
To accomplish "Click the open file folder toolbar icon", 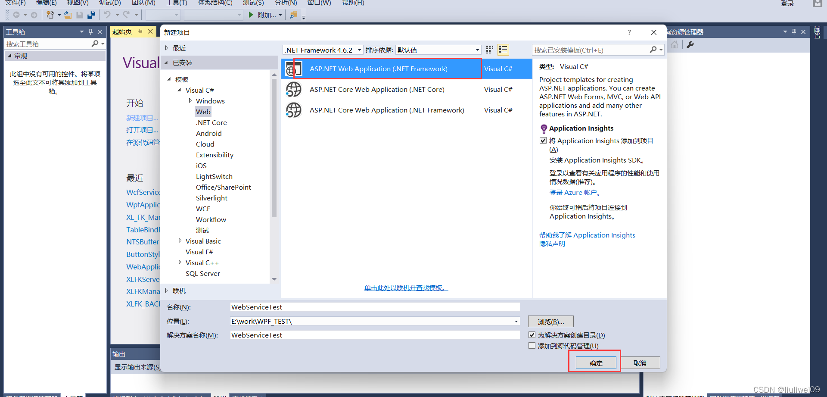I will click(68, 15).
